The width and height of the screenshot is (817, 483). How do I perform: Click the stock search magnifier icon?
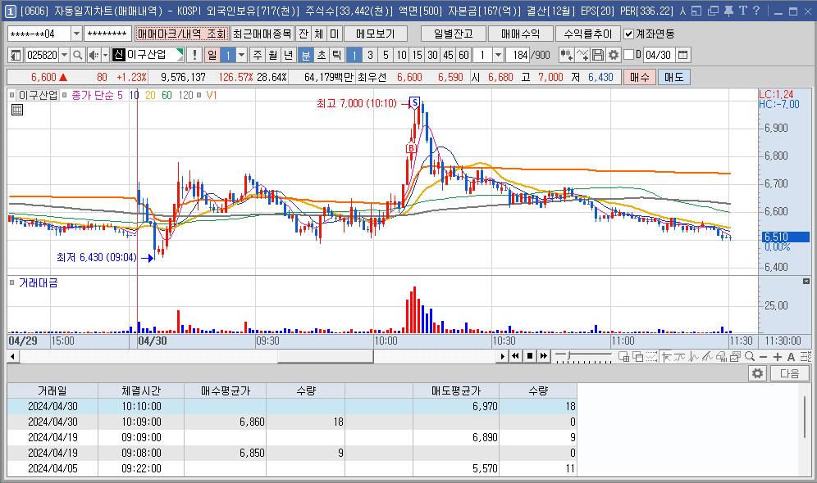pyautogui.click(x=77, y=55)
